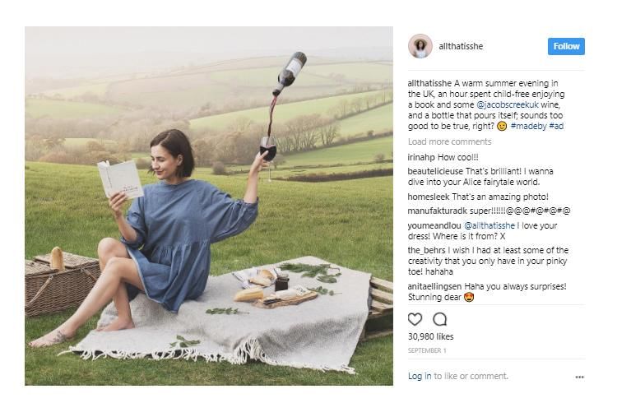Open the #madeby hashtag
The width and height of the screenshot is (617, 403).
click(529, 126)
